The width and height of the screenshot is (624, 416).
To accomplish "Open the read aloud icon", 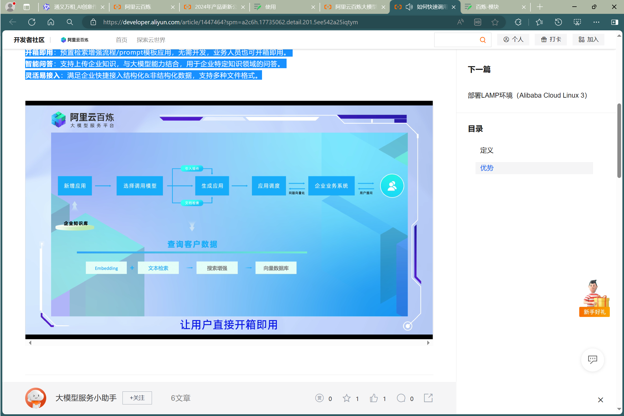I will (x=460, y=22).
